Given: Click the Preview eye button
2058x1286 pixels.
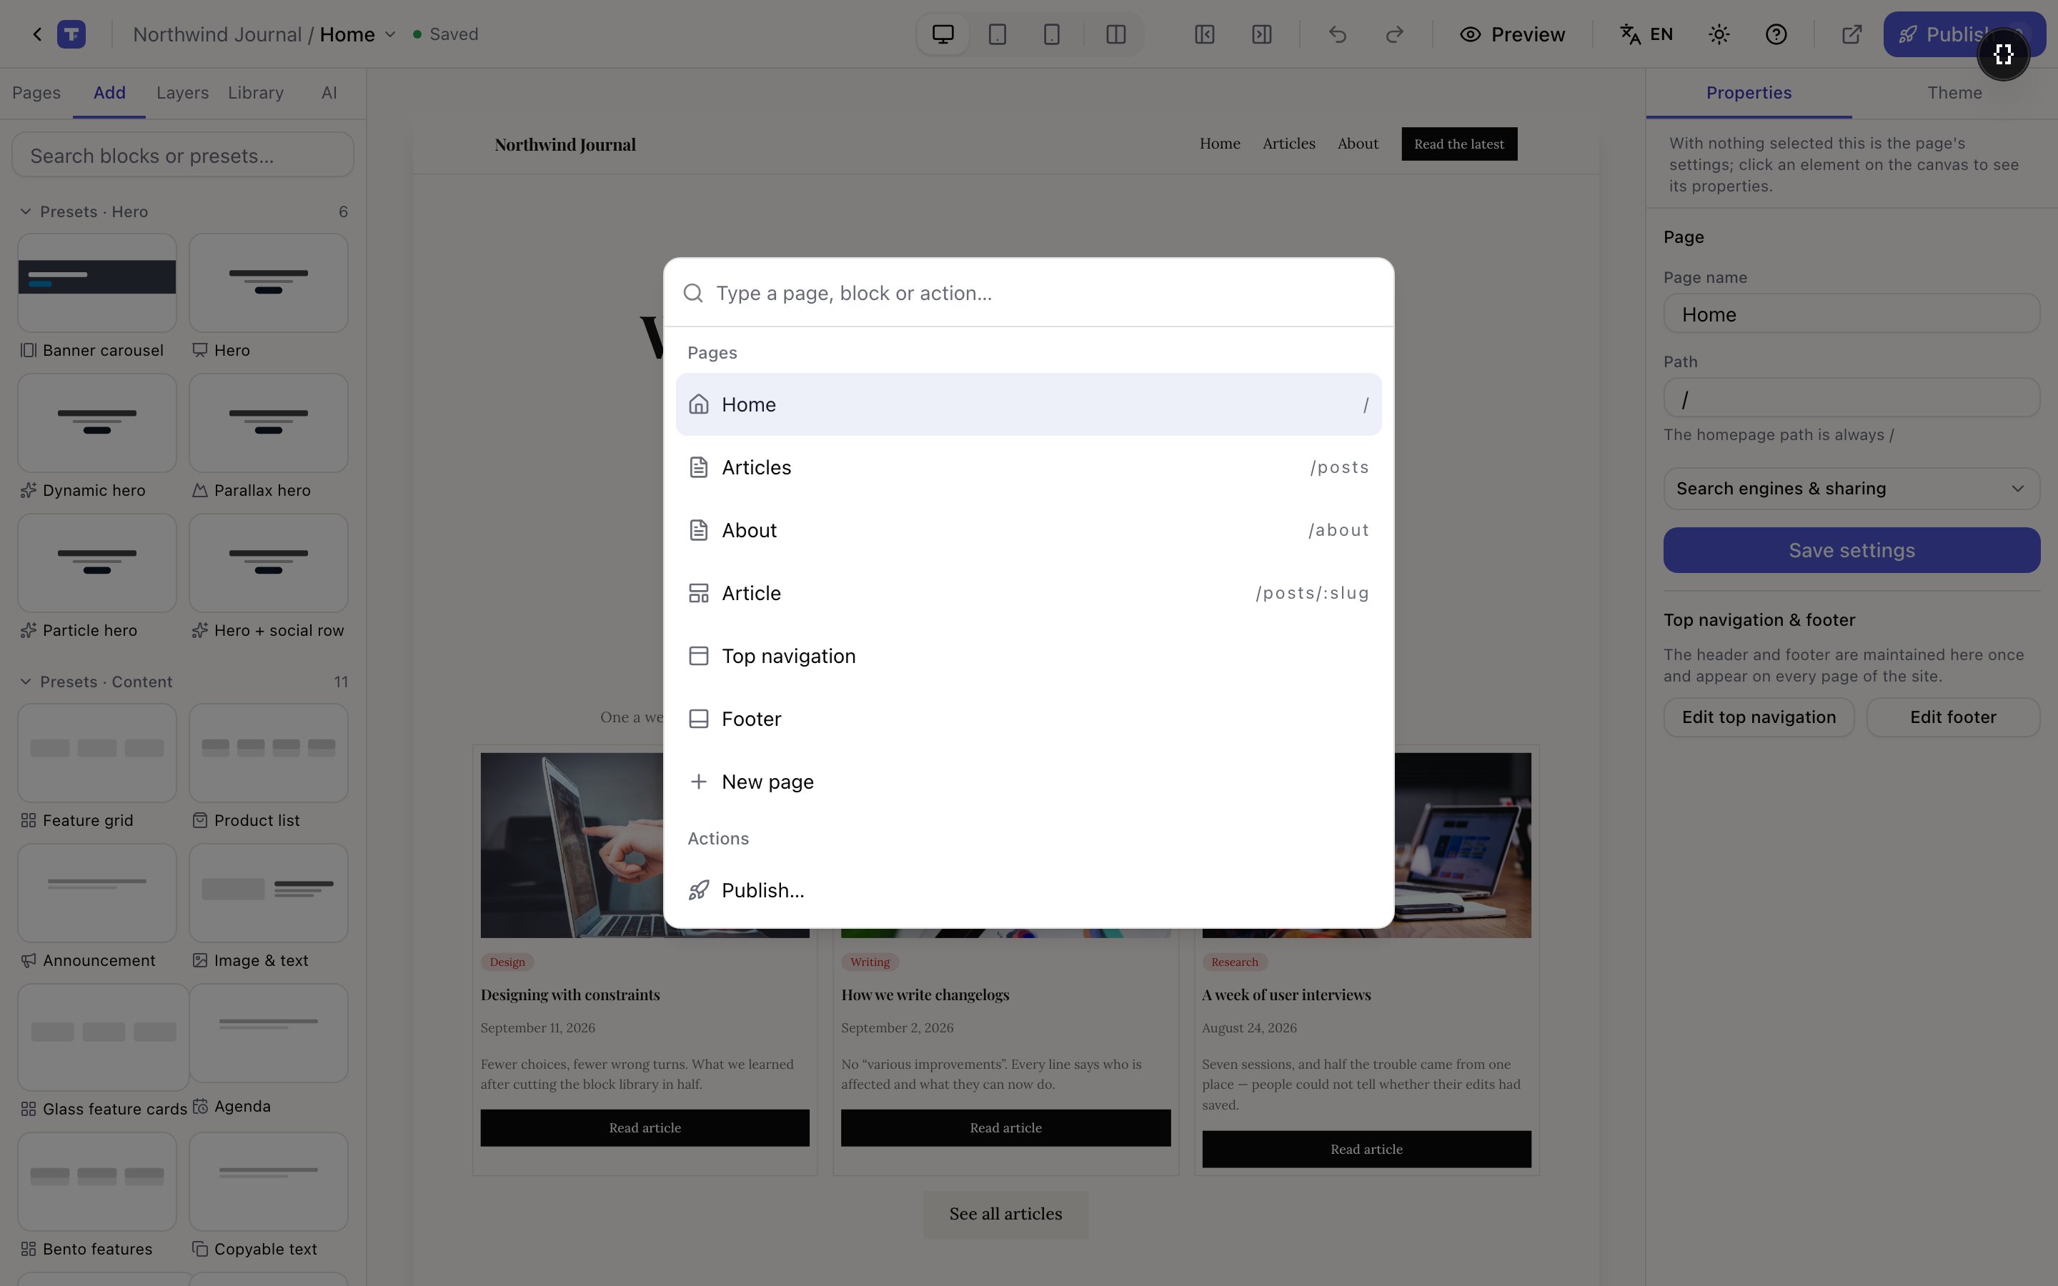Looking at the screenshot, I should (x=1512, y=34).
